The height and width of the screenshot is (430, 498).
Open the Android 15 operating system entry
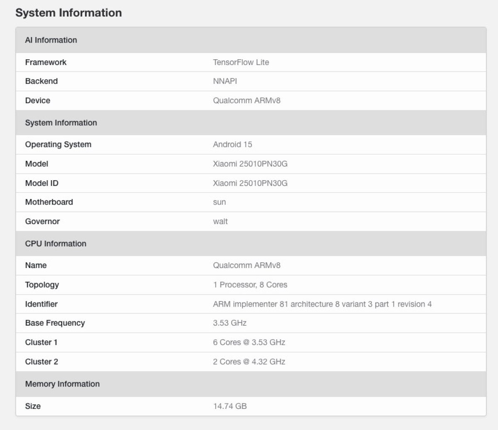pos(232,144)
